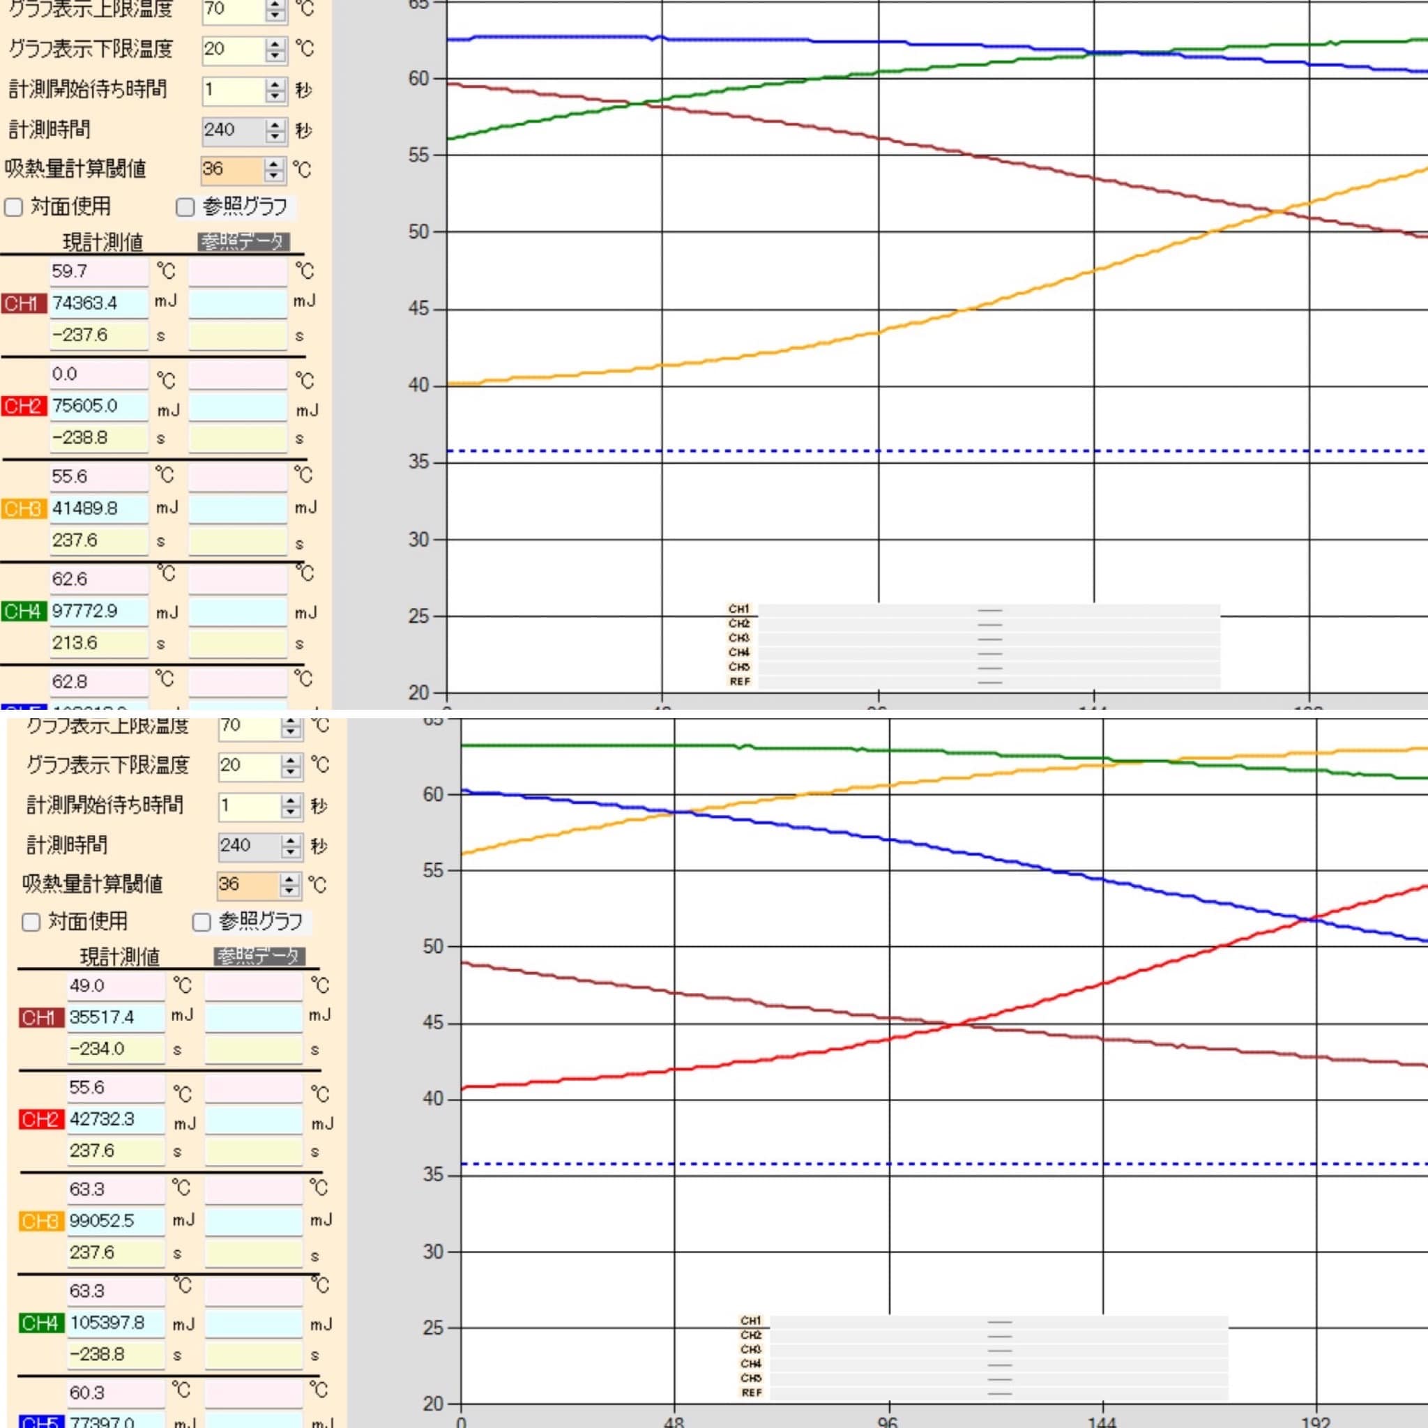Decrease lower limit temperature in lower window
This screenshot has width=1428, height=1428.
(x=291, y=773)
